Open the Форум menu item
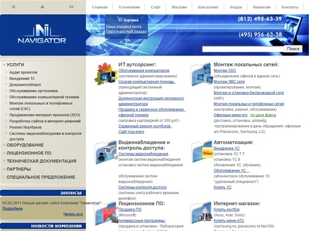The height and width of the screenshot is (231, 309). pyautogui.click(x=236, y=7)
